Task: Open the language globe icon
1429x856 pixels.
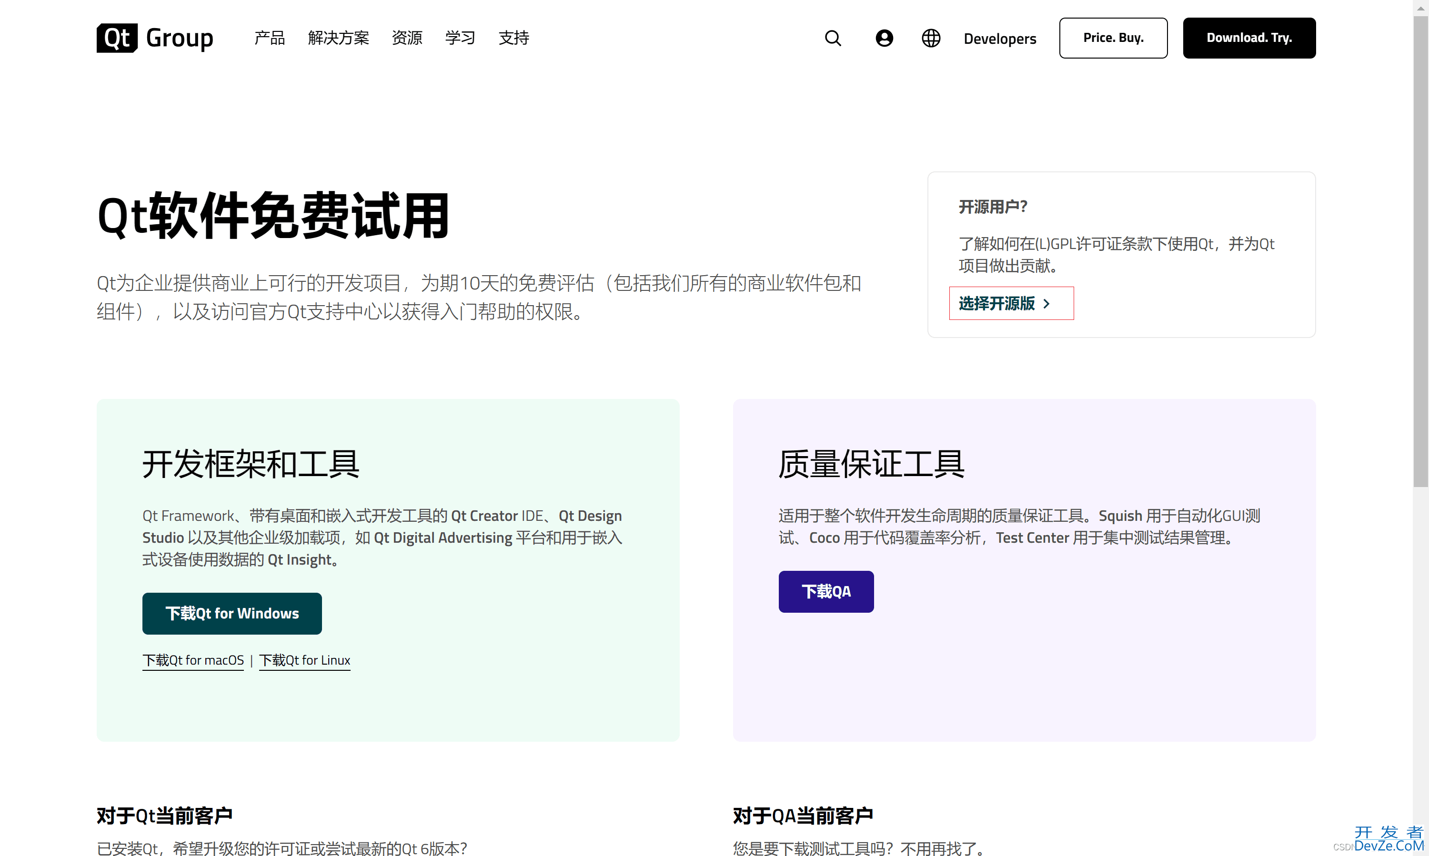Action: coord(931,38)
